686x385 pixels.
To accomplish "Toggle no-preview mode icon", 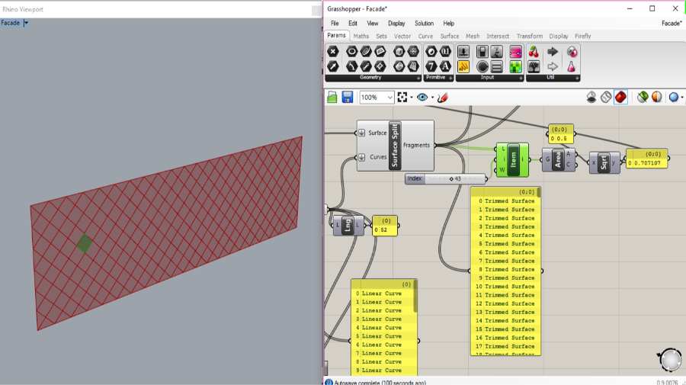I will [591, 97].
